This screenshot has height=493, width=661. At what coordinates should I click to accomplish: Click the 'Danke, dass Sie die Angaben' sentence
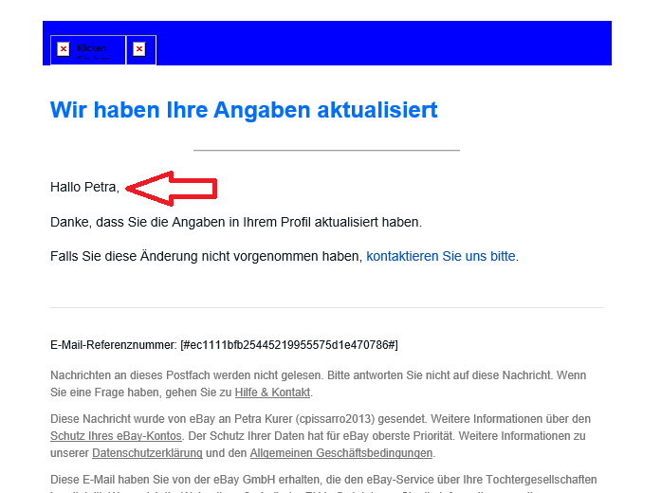click(x=235, y=222)
